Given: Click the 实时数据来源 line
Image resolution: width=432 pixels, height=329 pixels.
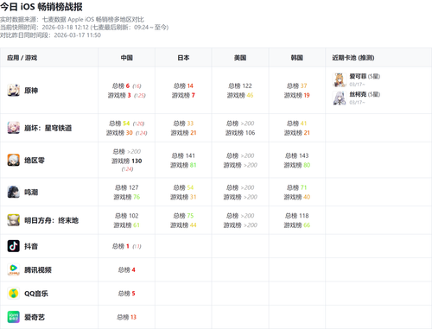Looking at the screenshot, I should click(x=72, y=20).
